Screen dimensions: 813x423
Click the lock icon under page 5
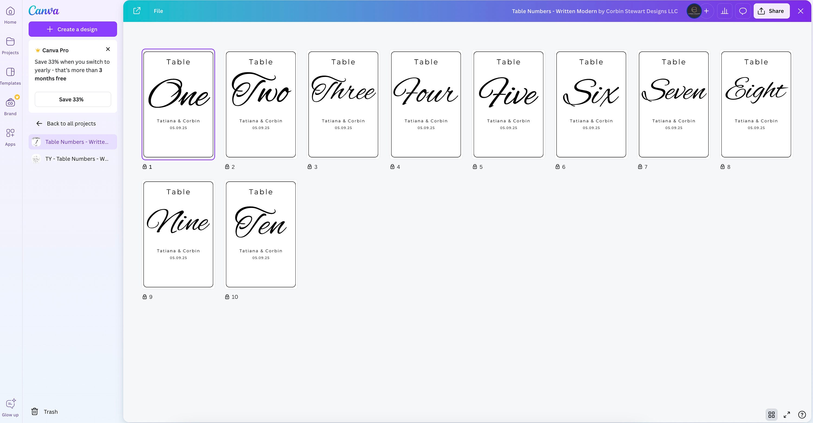click(x=475, y=166)
